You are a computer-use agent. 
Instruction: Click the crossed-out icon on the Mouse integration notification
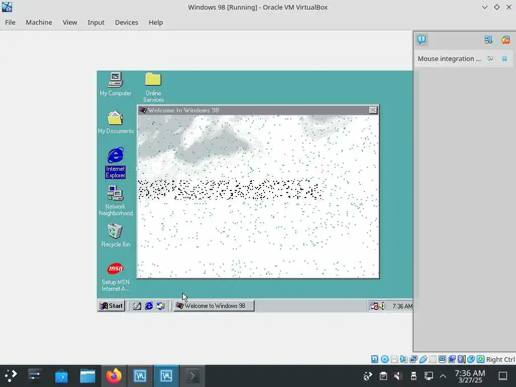(490, 58)
